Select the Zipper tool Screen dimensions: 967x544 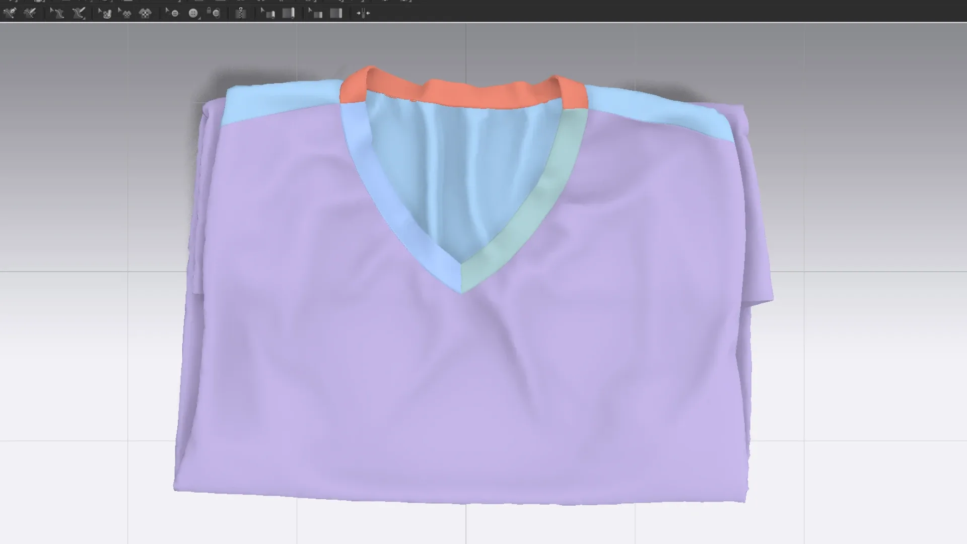(241, 13)
